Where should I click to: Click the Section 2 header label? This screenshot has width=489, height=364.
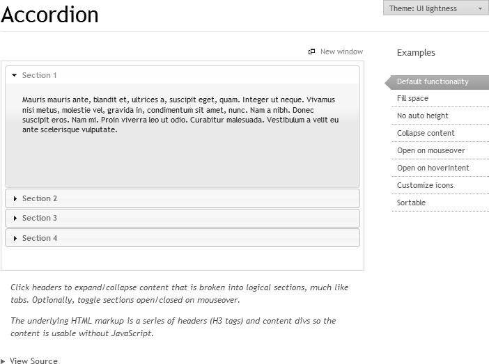pyautogui.click(x=40, y=198)
